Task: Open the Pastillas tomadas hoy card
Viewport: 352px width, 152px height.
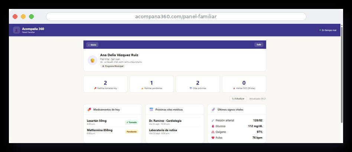Action: point(105,84)
